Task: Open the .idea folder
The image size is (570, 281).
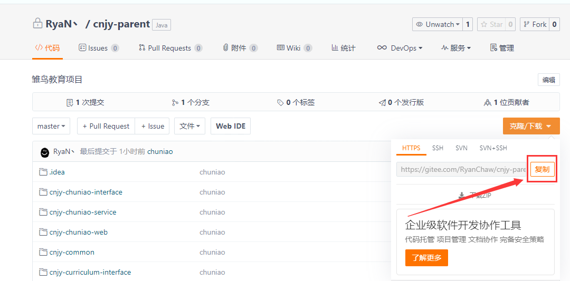Action: click(x=57, y=172)
